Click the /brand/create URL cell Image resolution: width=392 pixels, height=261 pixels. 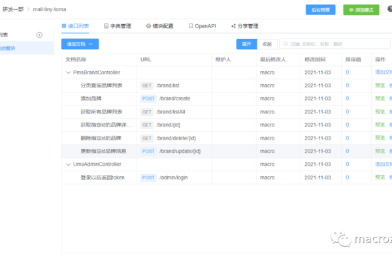174,99
